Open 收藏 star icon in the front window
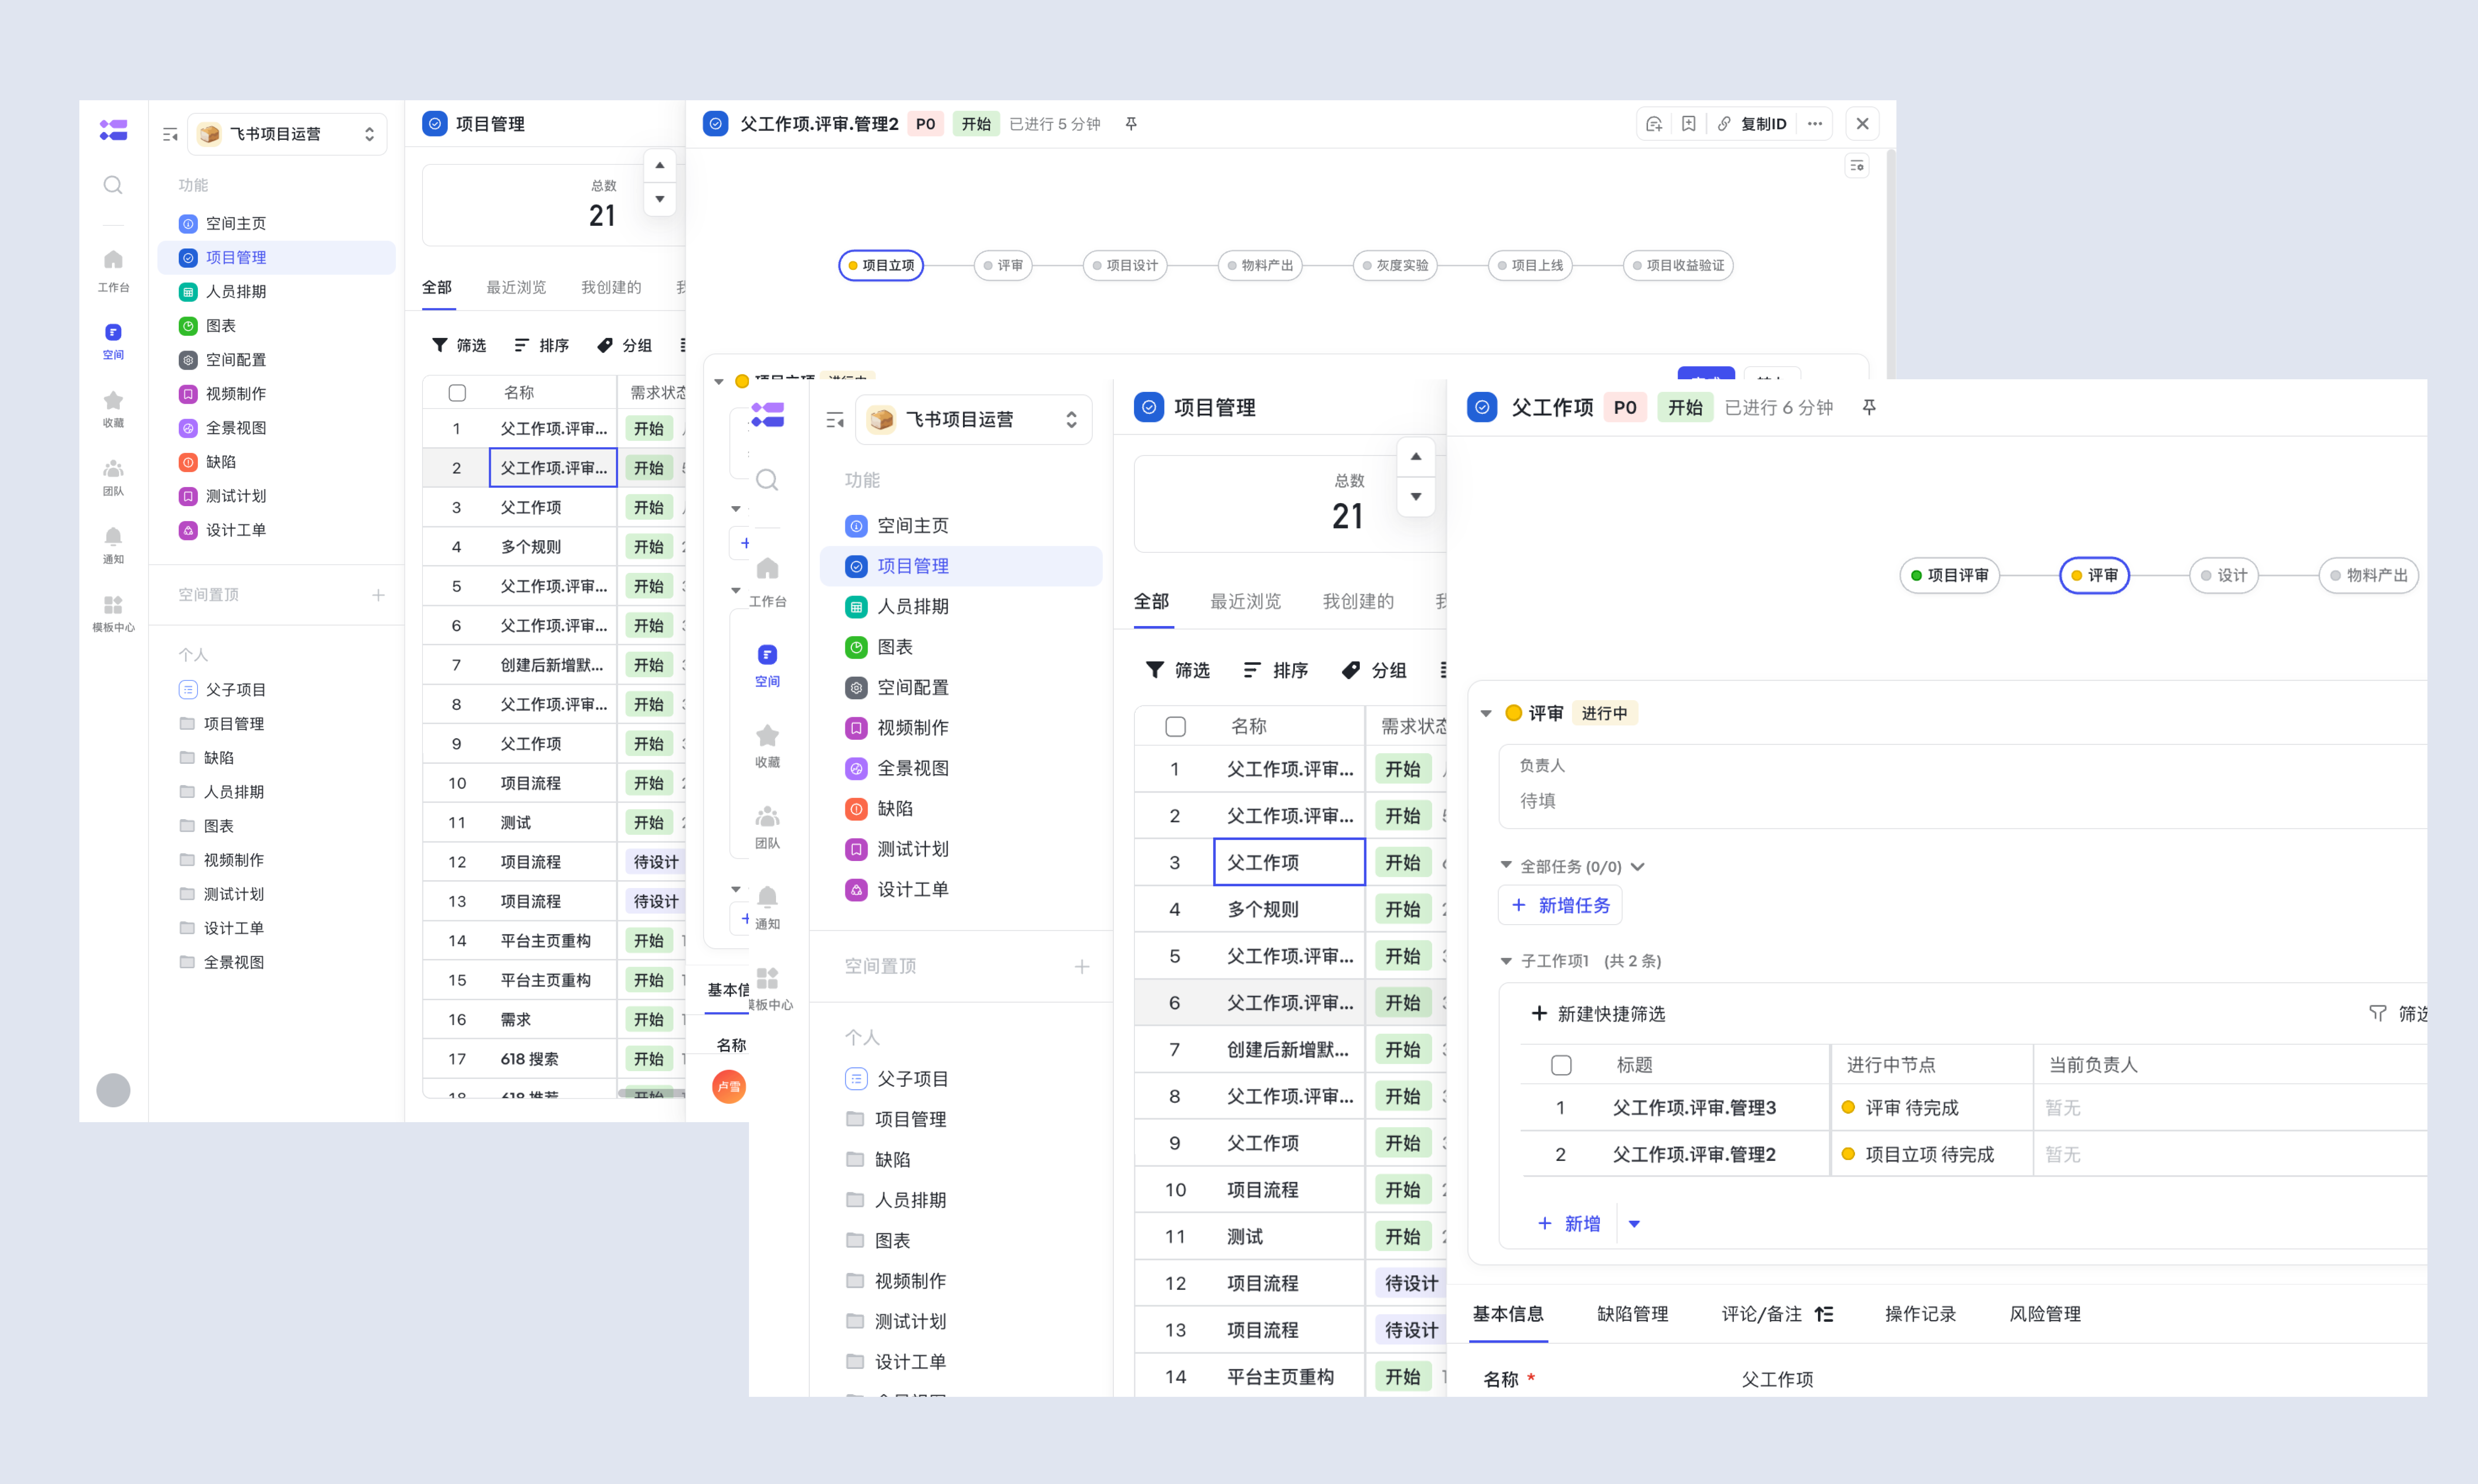2478x1484 pixels. click(767, 736)
